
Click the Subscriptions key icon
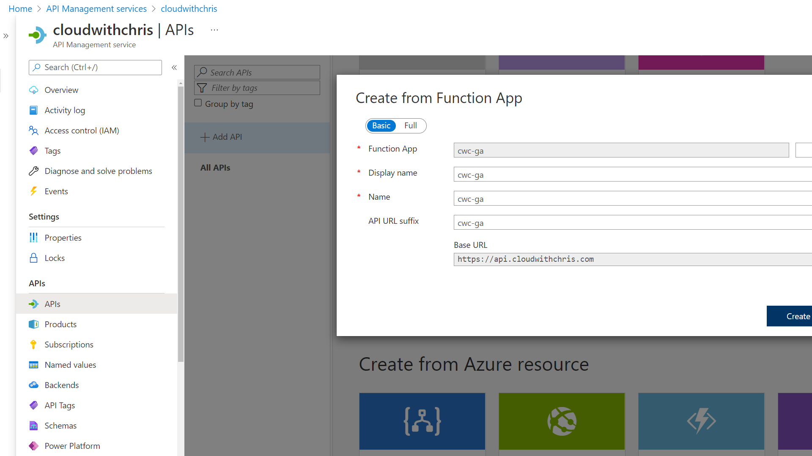click(33, 345)
